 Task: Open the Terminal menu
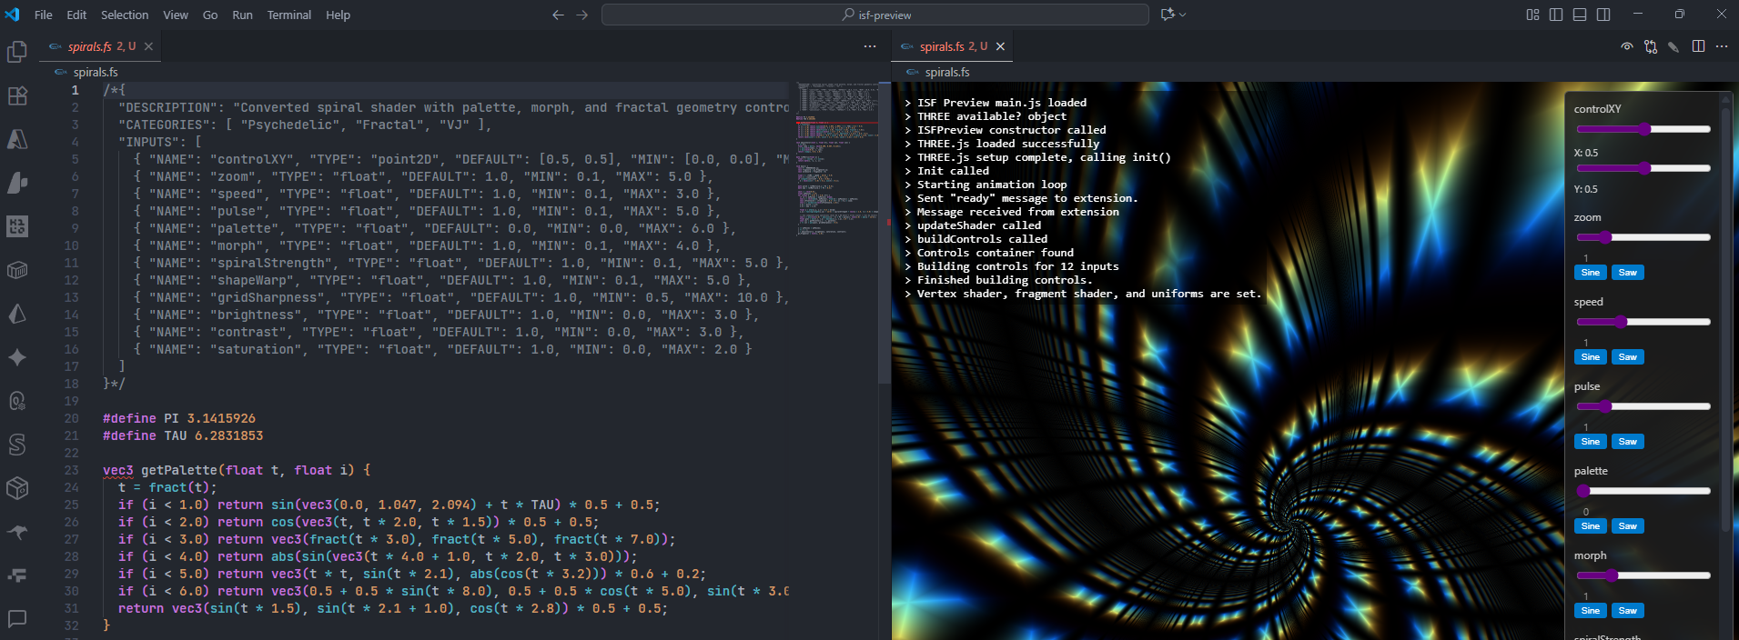pos(288,15)
